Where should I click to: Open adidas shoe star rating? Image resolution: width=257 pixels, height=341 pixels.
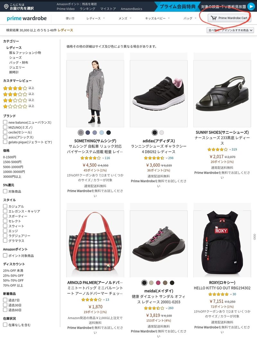click(154, 158)
